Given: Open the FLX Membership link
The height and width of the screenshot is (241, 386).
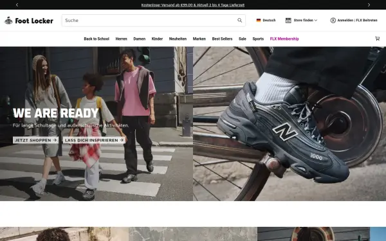Looking at the screenshot, I should coord(284,39).
